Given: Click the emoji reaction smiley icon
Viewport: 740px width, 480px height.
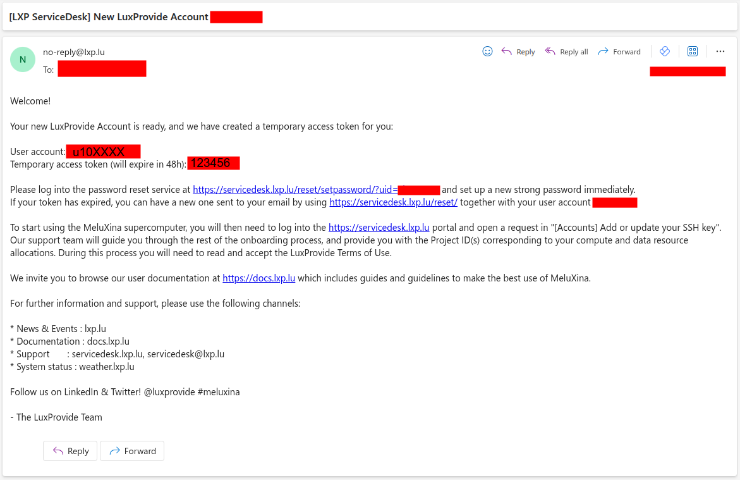Looking at the screenshot, I should click(487, 51).
